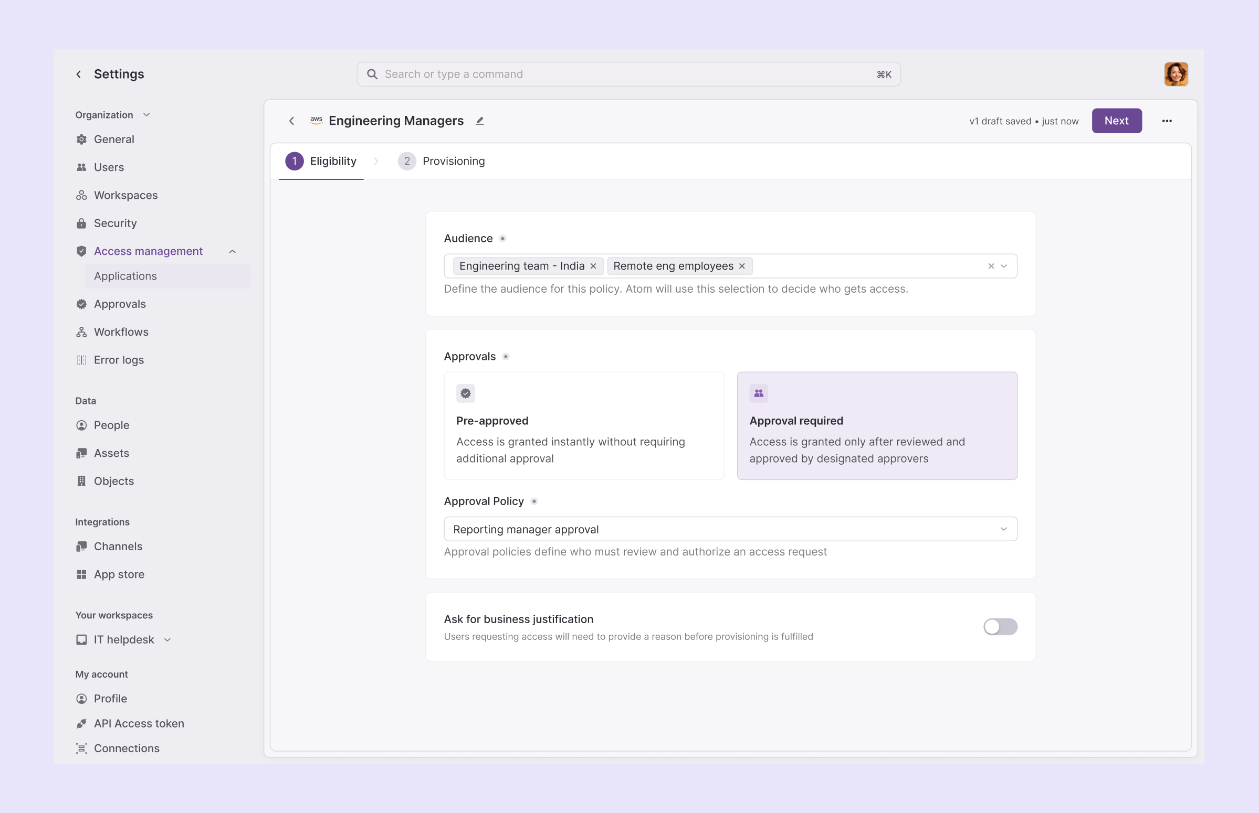The width and height of the screenshot is (1259, 813).
Task: Expand the IT helpdesk workspace dropdown
Action: tap(167, 639)
